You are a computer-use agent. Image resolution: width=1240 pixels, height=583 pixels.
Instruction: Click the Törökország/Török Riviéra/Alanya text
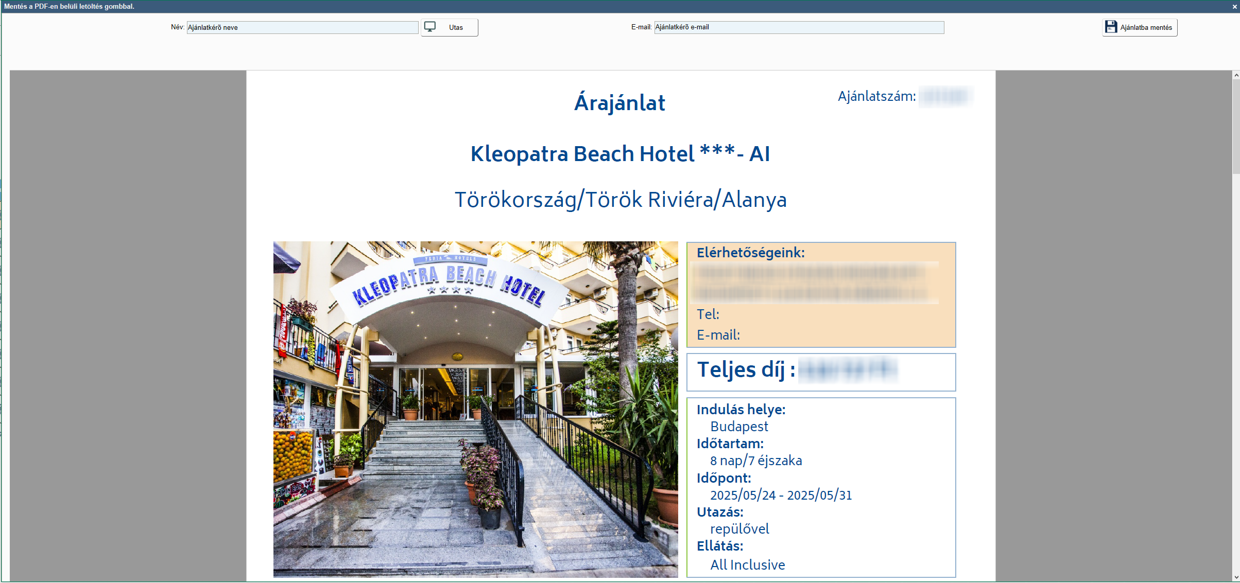pos(621,200)
